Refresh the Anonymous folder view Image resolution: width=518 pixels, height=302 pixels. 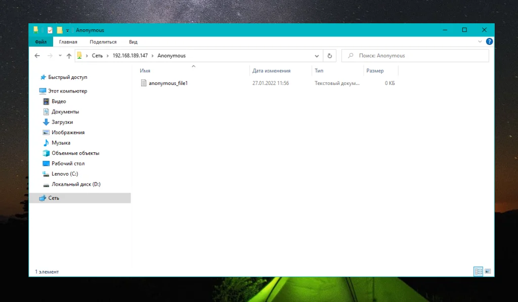329,55
